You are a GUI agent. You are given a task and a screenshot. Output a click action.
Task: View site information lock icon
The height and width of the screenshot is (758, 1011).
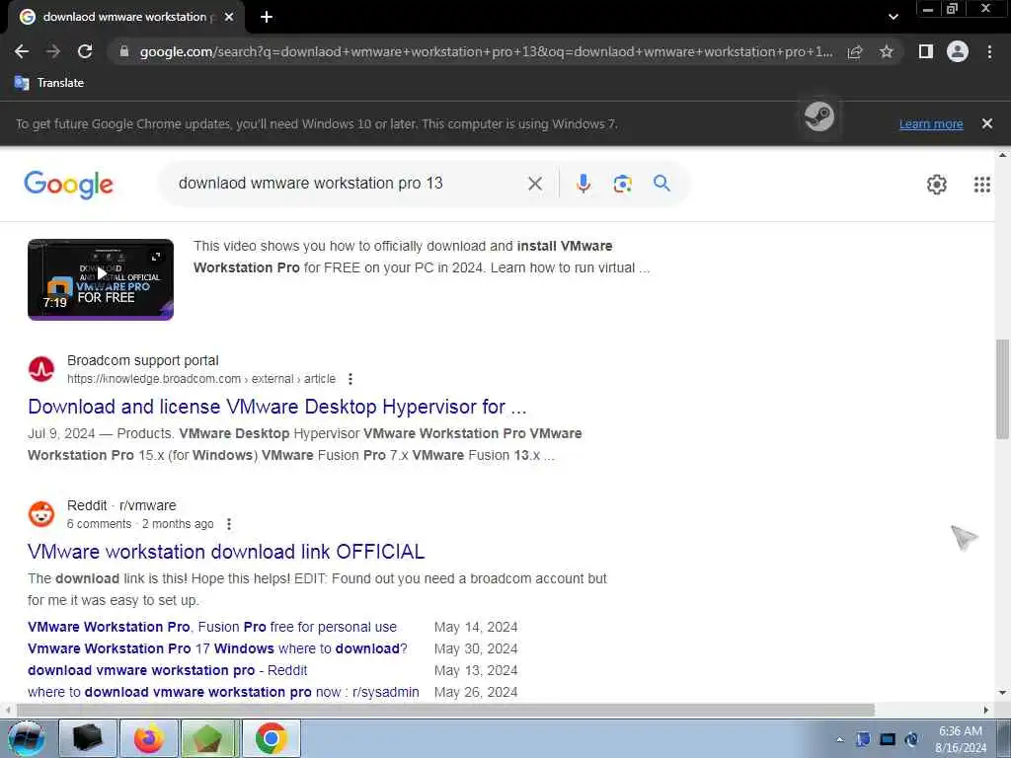[124, 51]
